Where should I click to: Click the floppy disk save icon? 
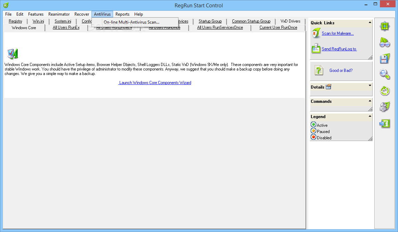tap(385, 58)
